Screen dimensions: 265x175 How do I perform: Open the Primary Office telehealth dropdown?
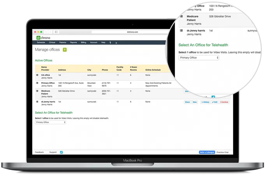(50, 122)
